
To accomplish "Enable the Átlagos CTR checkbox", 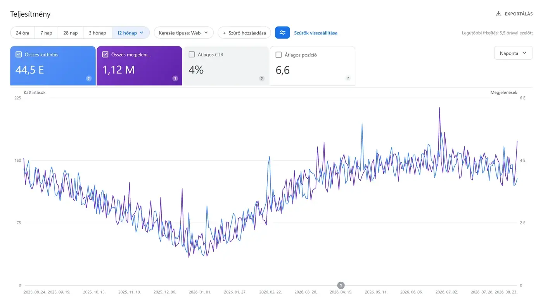I will [x=192, y=55].
